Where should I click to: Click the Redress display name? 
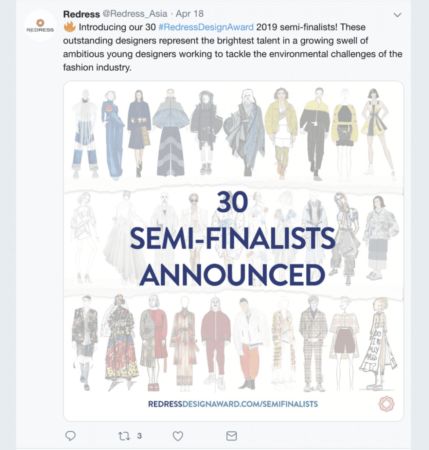click(x=81, y=14)
